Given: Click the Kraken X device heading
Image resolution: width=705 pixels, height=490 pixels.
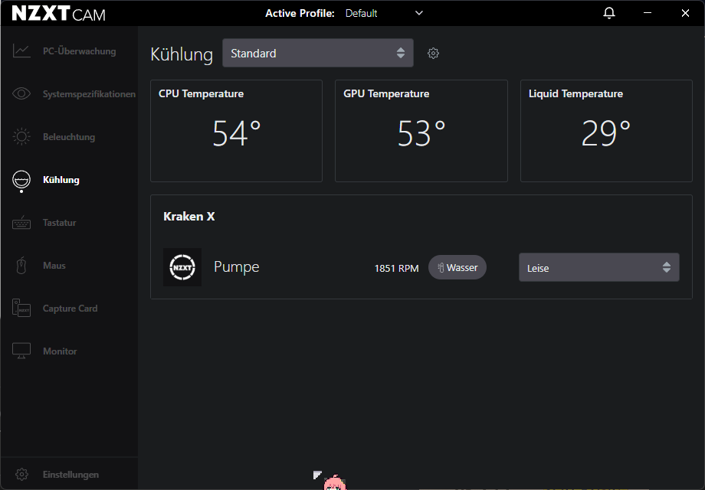Looking at the screenshot, I should (189, 217).
